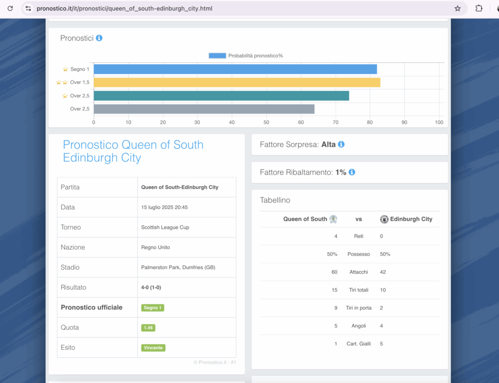Viewport: 499px width, 383px height.
Task: Click the green Vincente badge
Action: coord(154,348)
